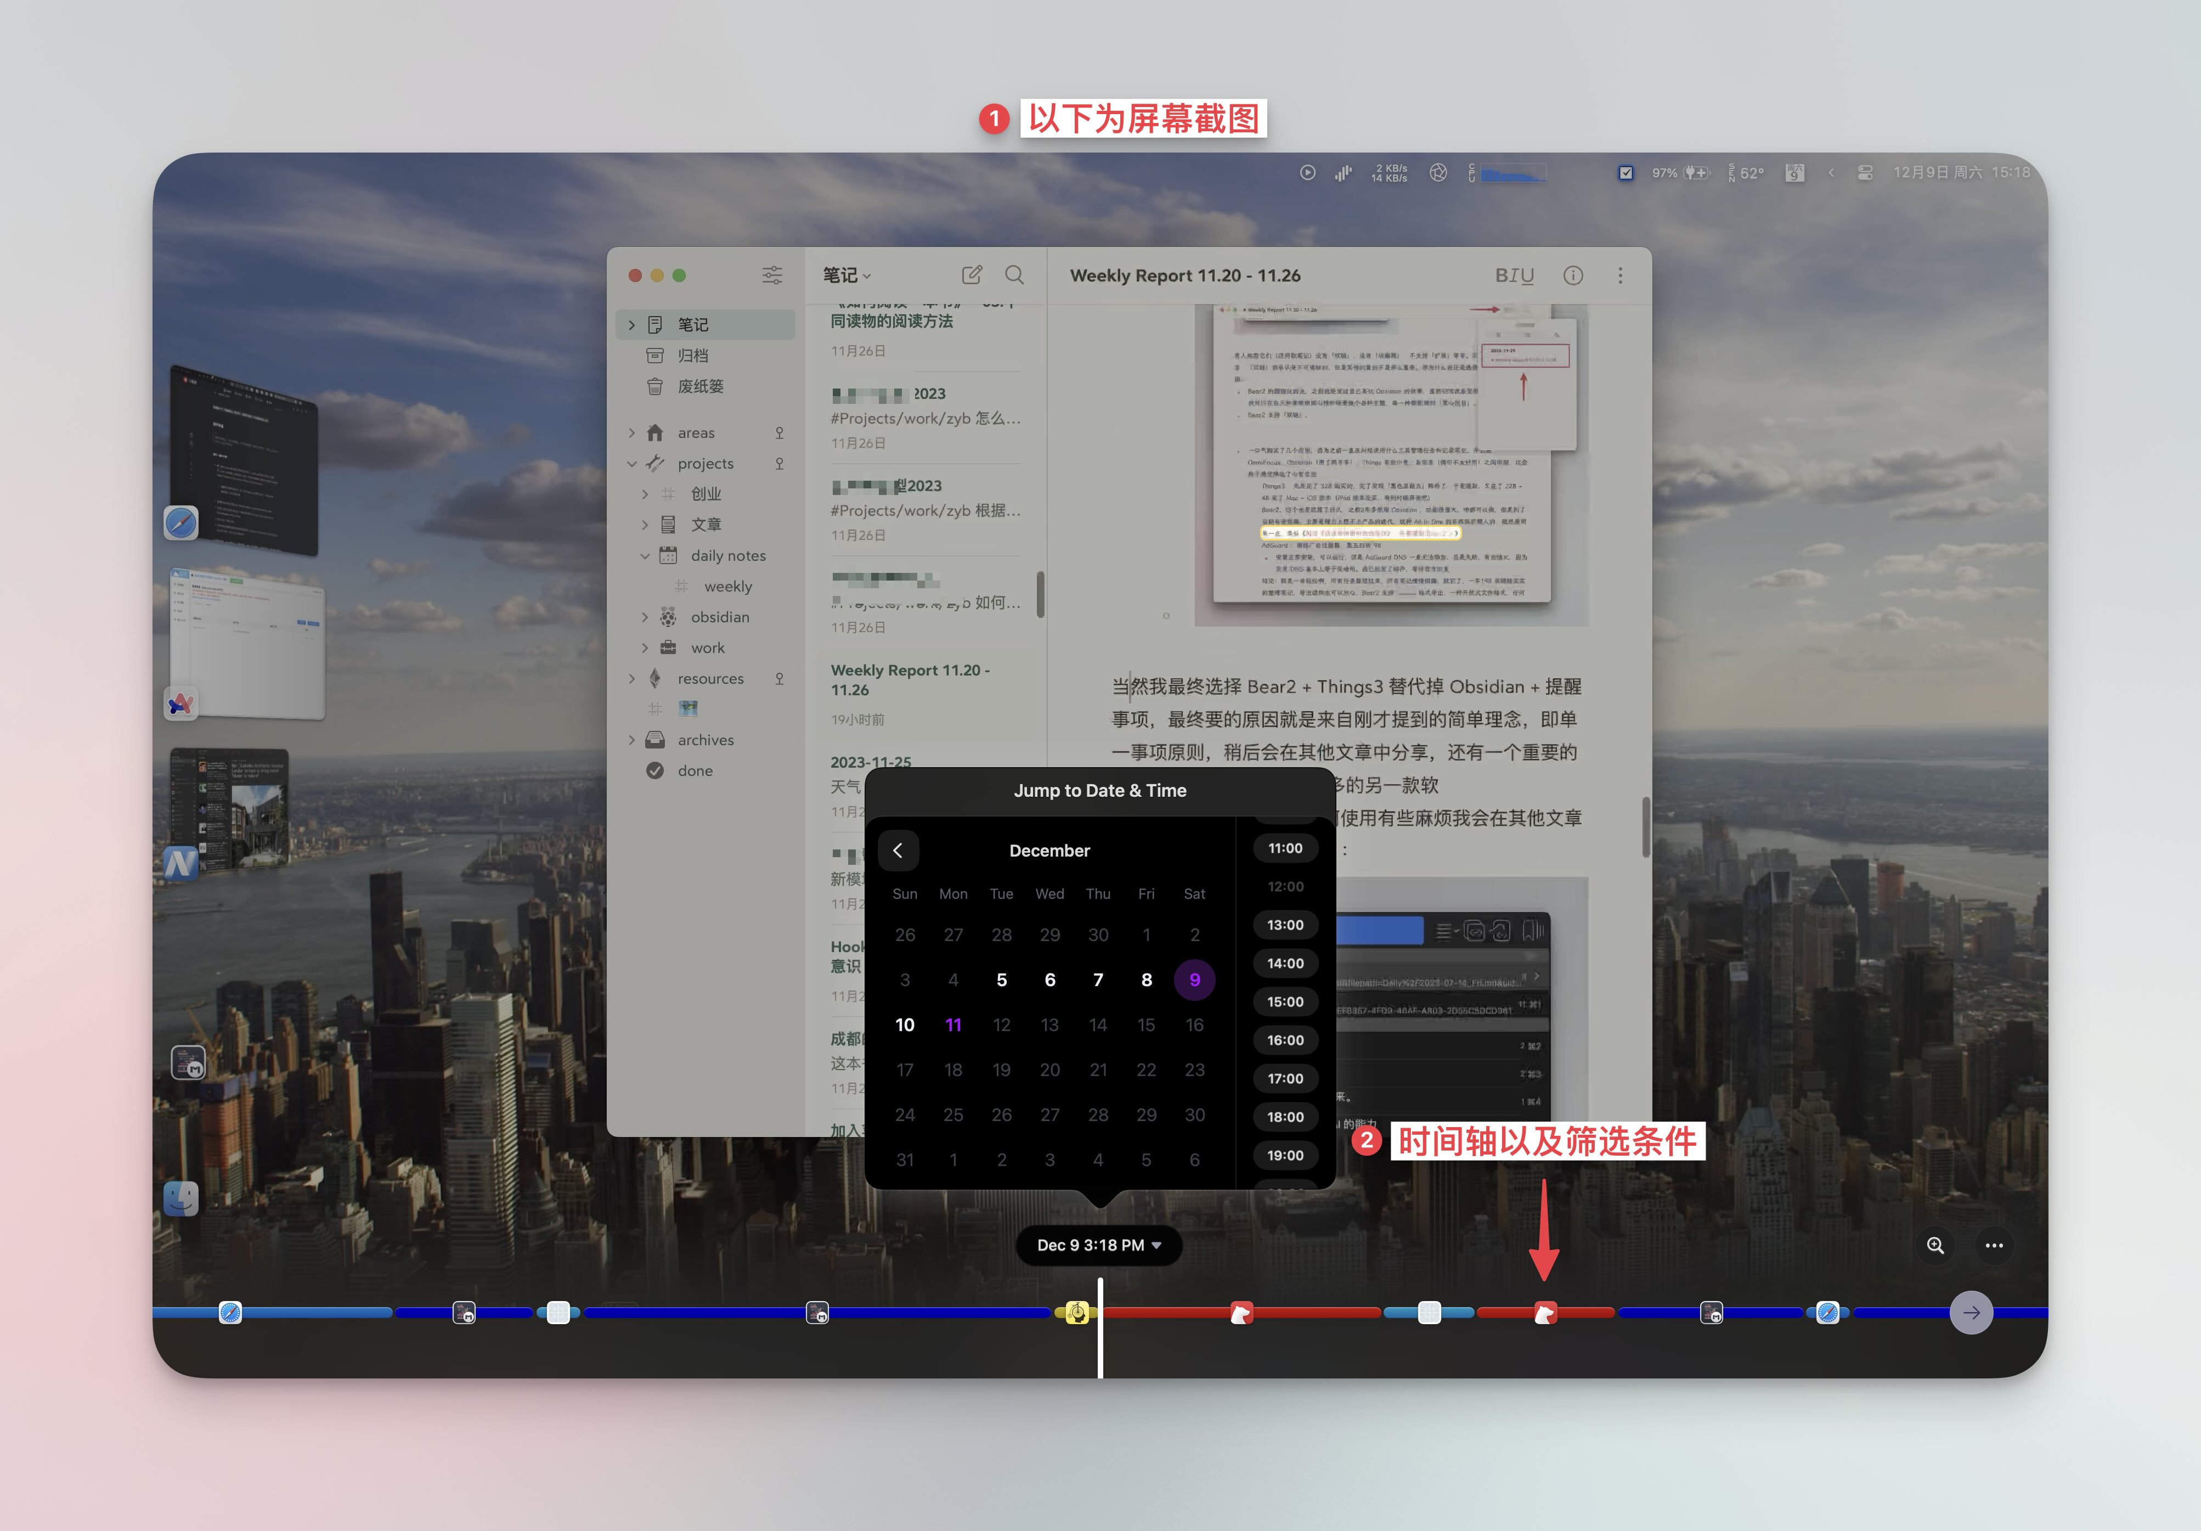Expand the areas tag
Screen dimensions: 2201x1531
click(x=631, y=432)
